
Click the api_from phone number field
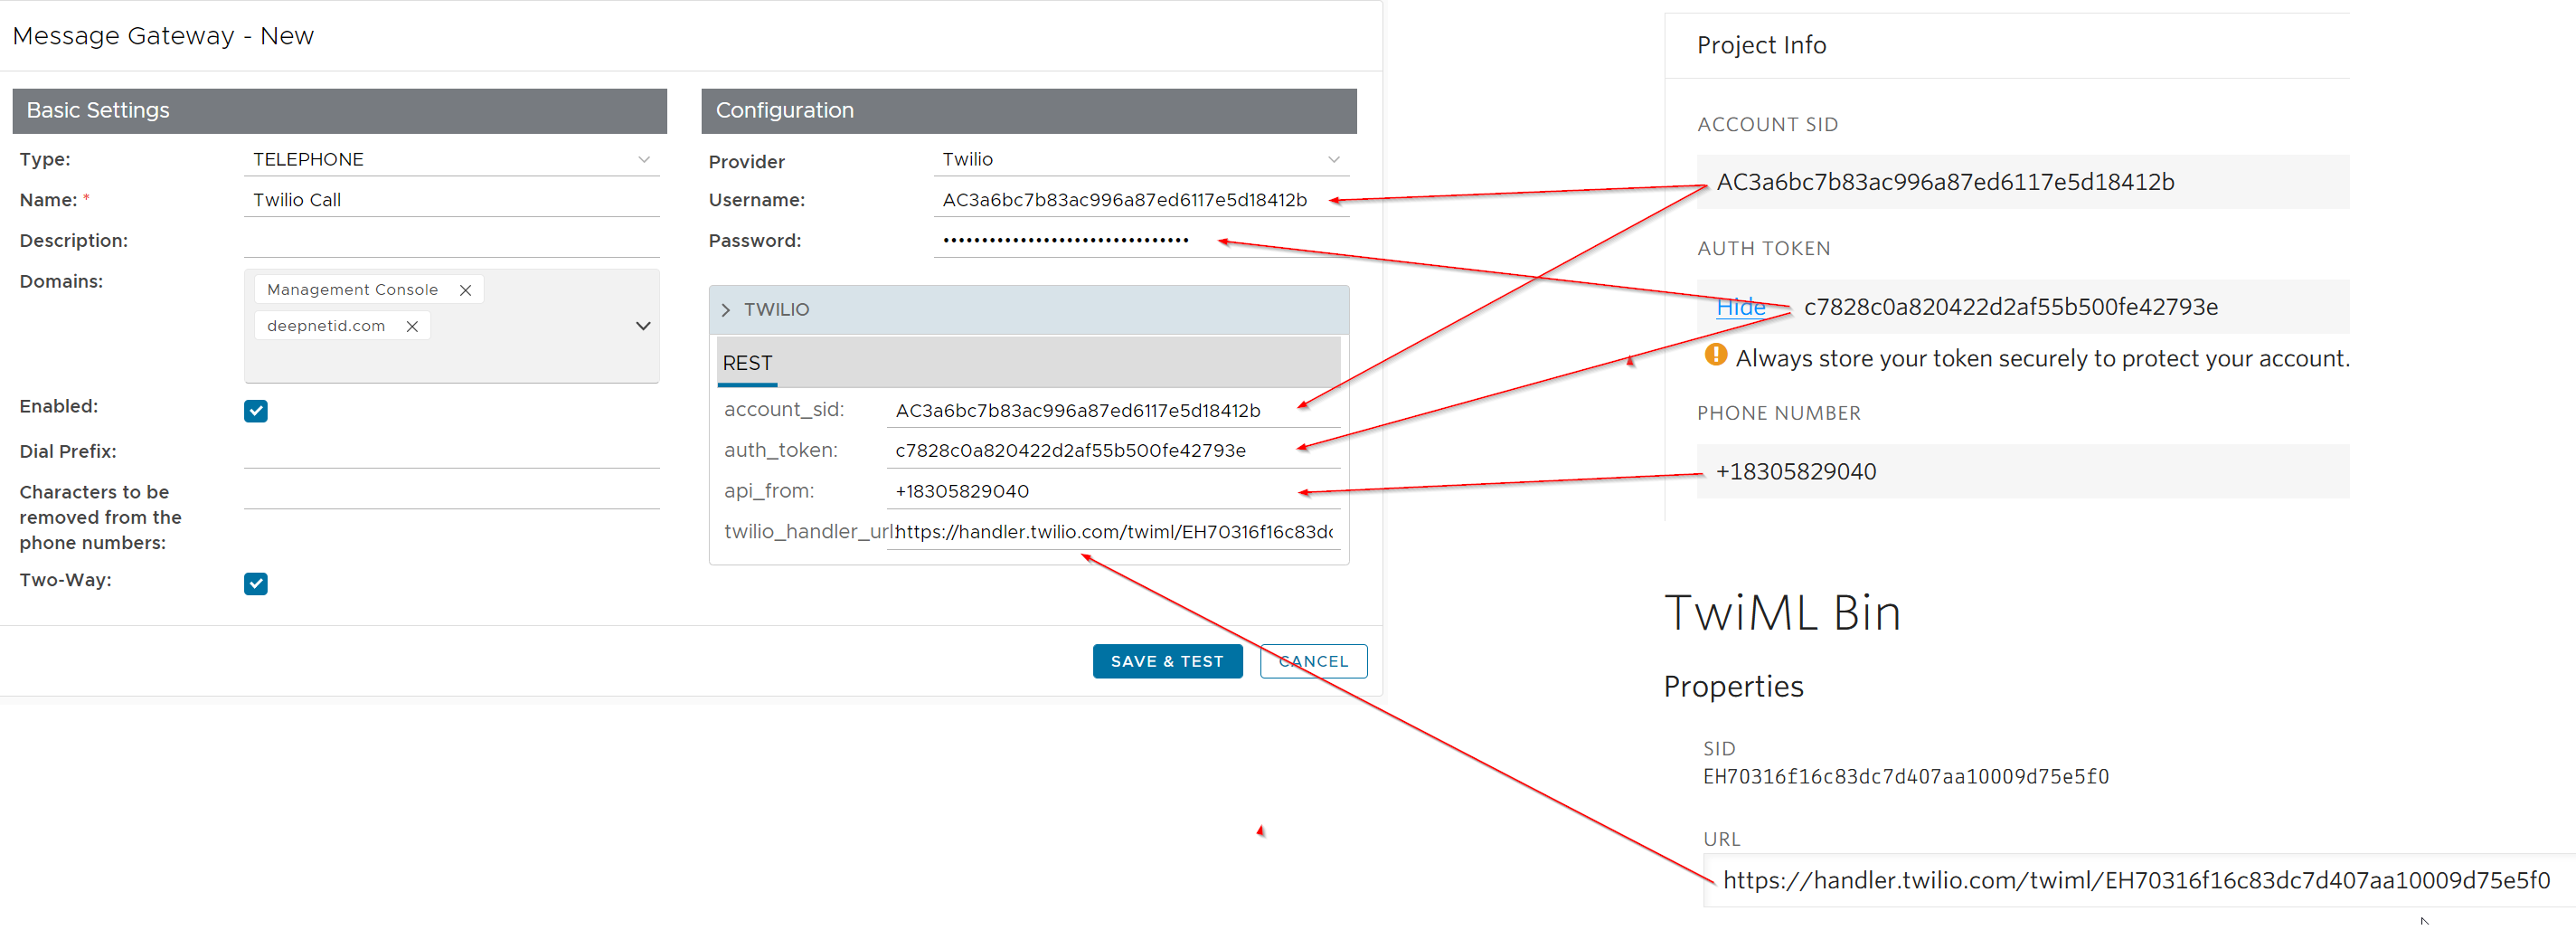point(1113,491)
